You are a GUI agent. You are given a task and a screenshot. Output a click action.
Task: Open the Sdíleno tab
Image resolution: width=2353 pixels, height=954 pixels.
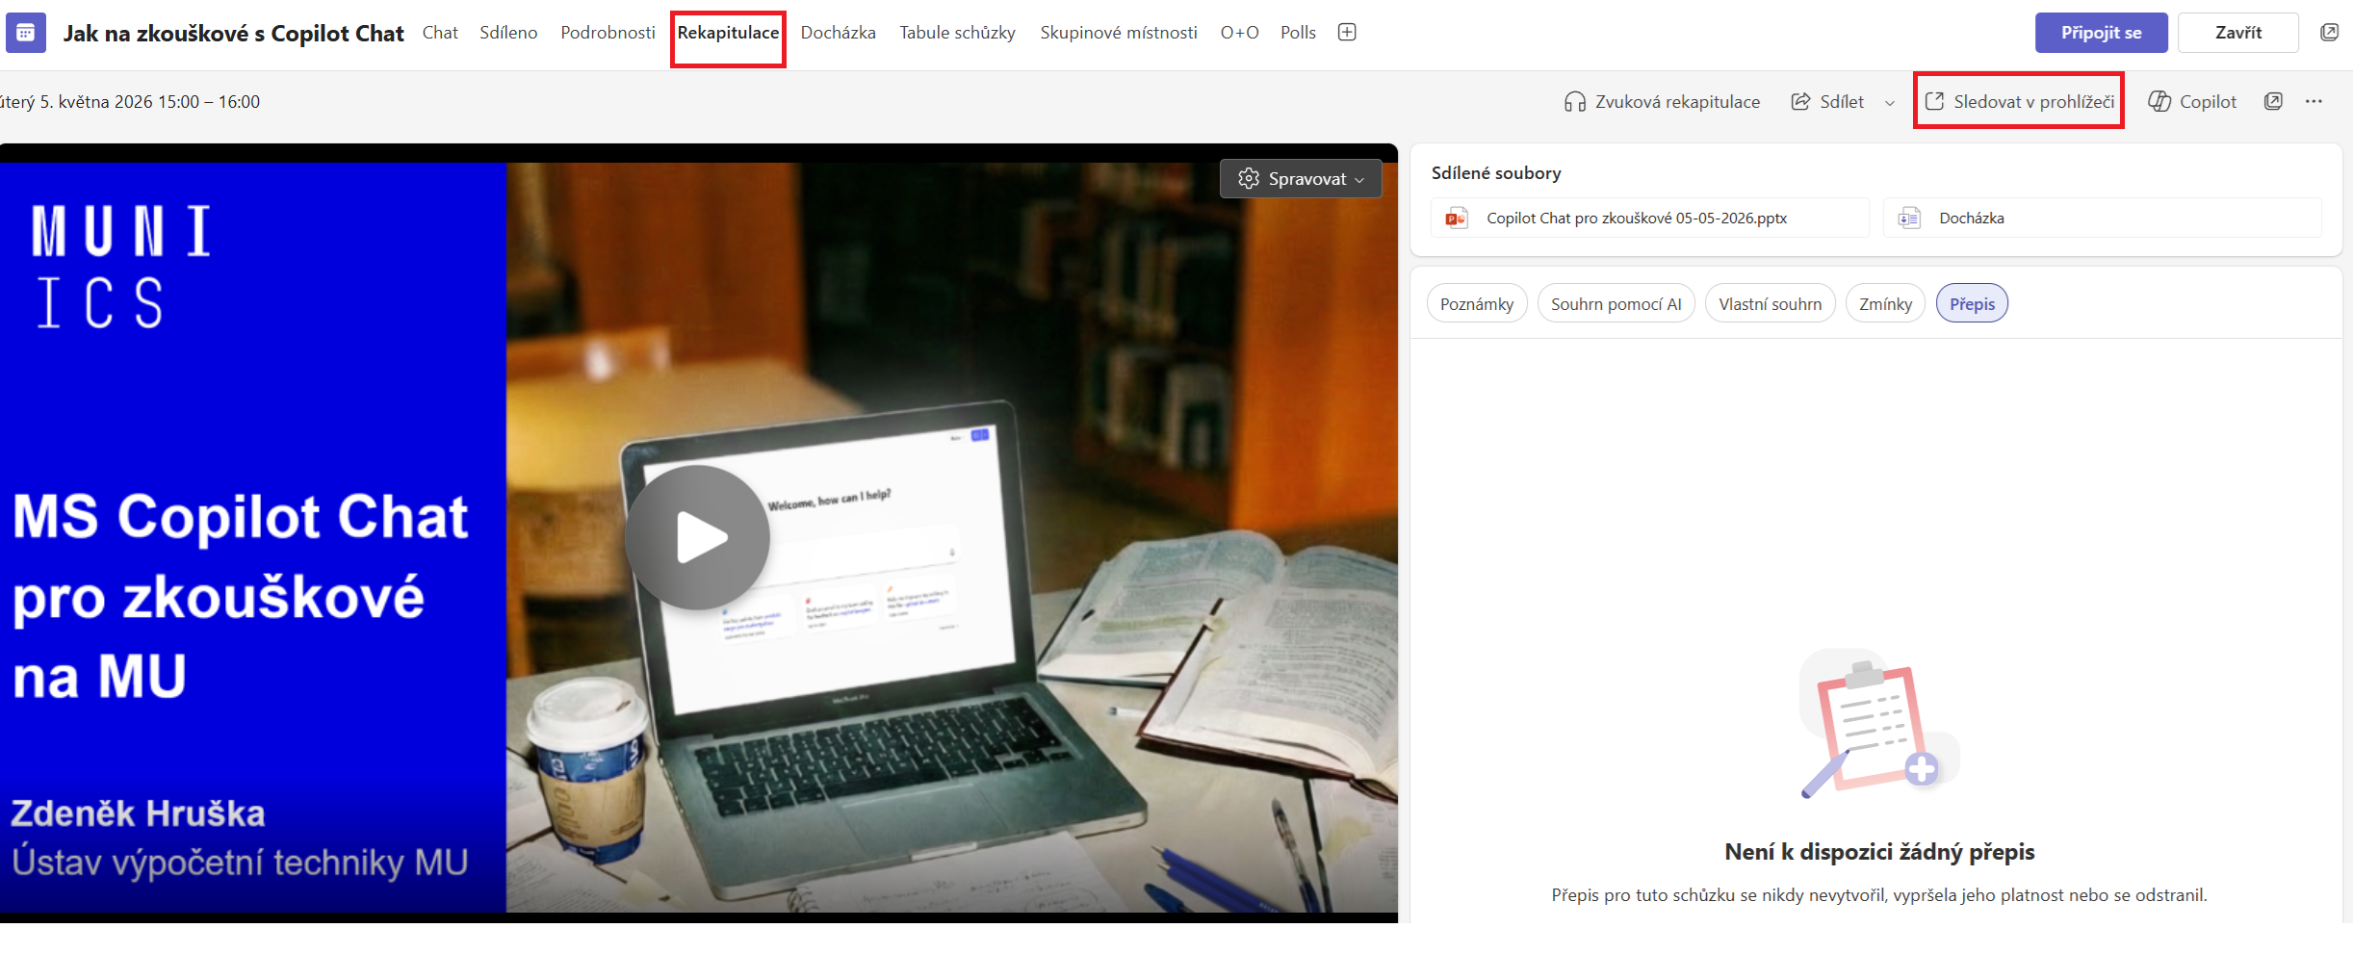pos(508,33)
